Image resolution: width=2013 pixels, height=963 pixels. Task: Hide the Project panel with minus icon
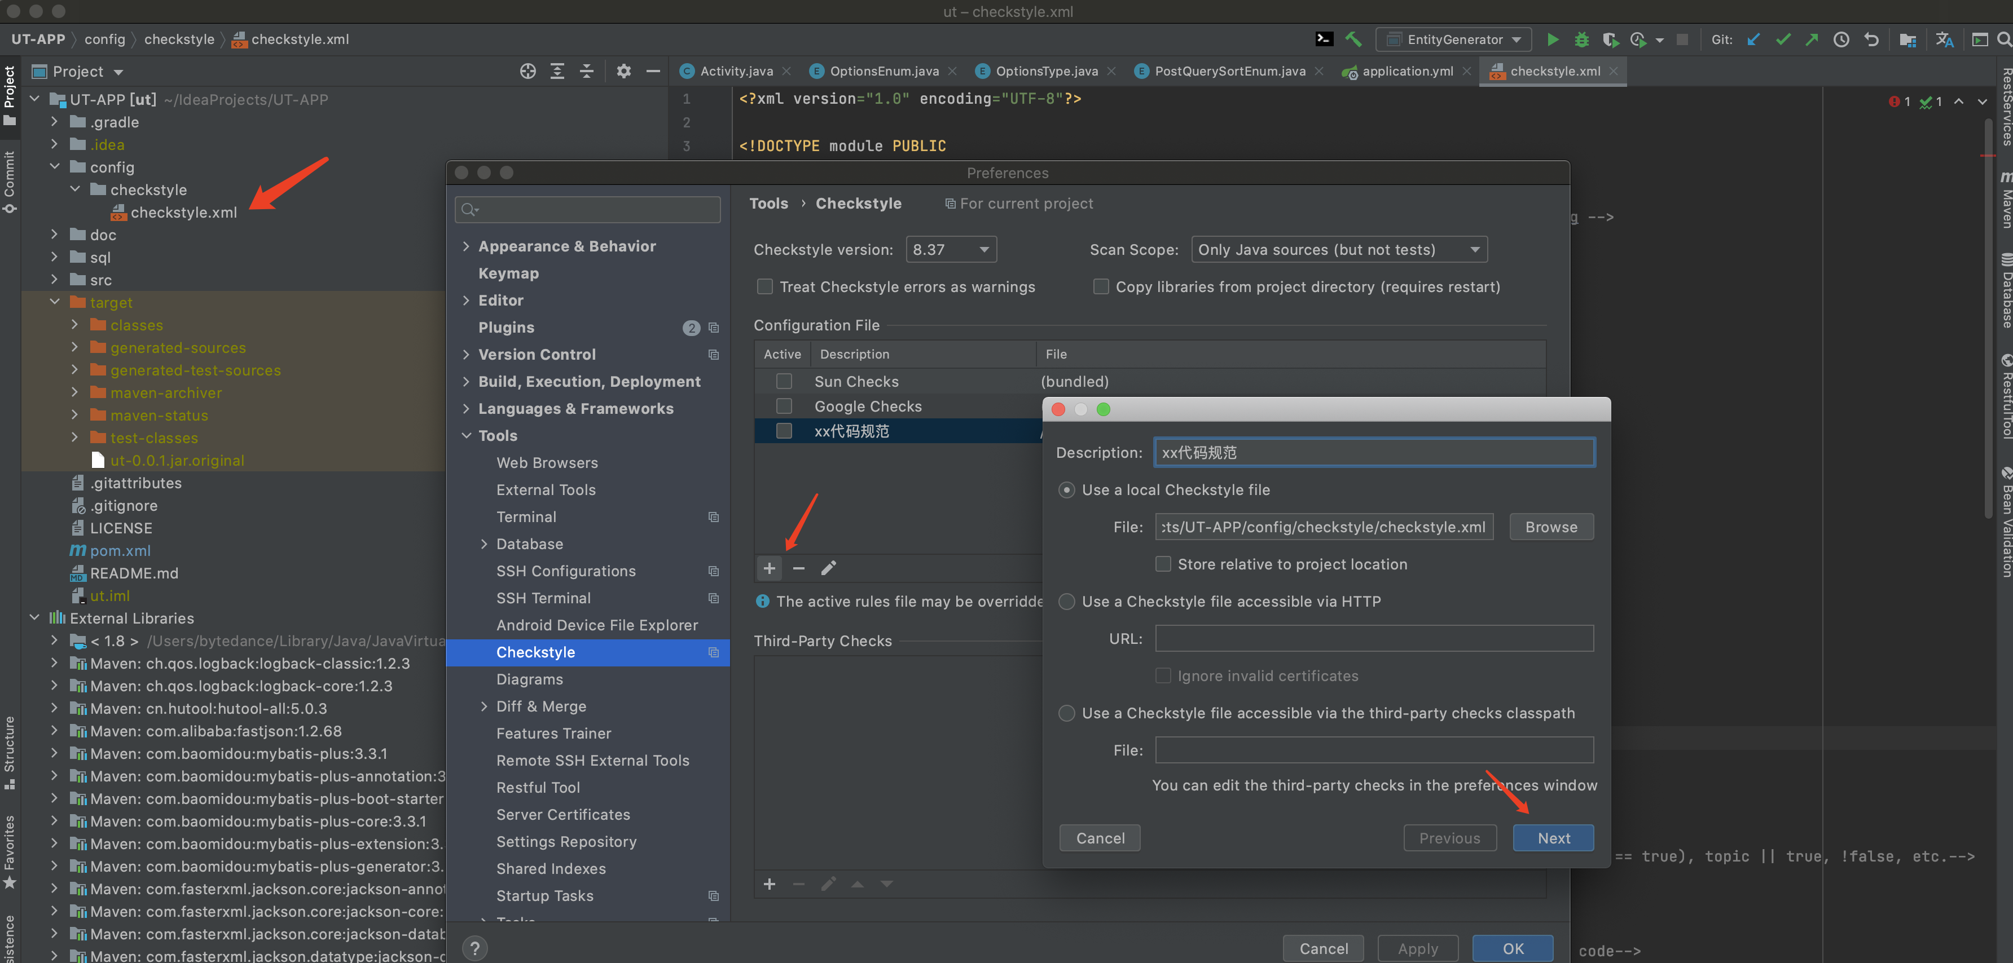pyautogui.click(x=653, y=71)
